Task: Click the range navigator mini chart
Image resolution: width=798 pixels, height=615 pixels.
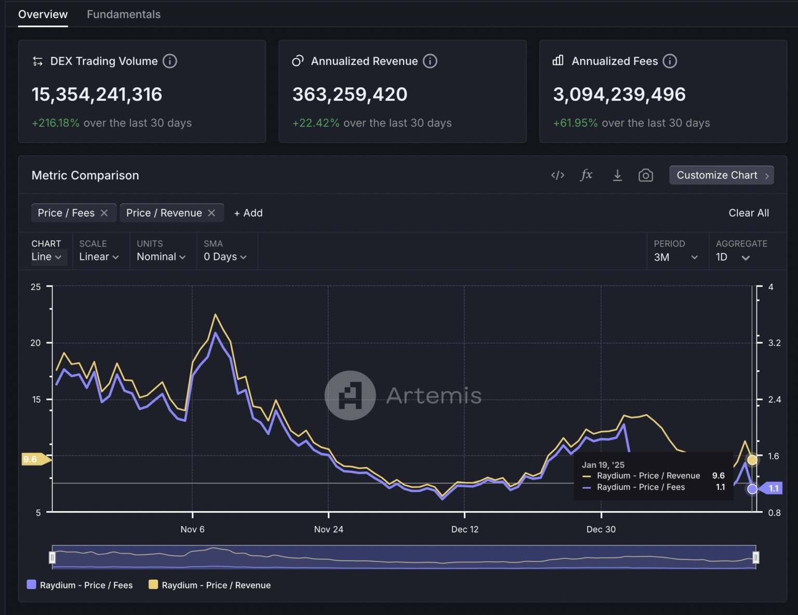Action: point(404,557)
